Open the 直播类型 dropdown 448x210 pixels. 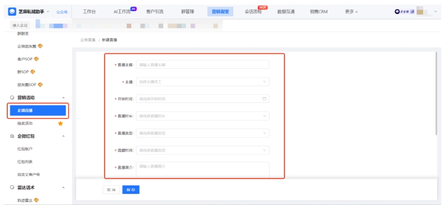coord(202,133)
